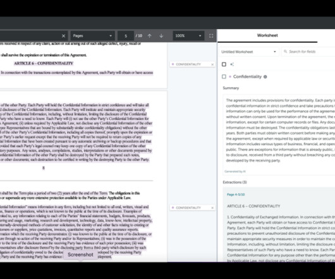
Task: Click the extraction ARTICLE 6 – CONFIDENTIALITY title
Action: coord(253,206)
